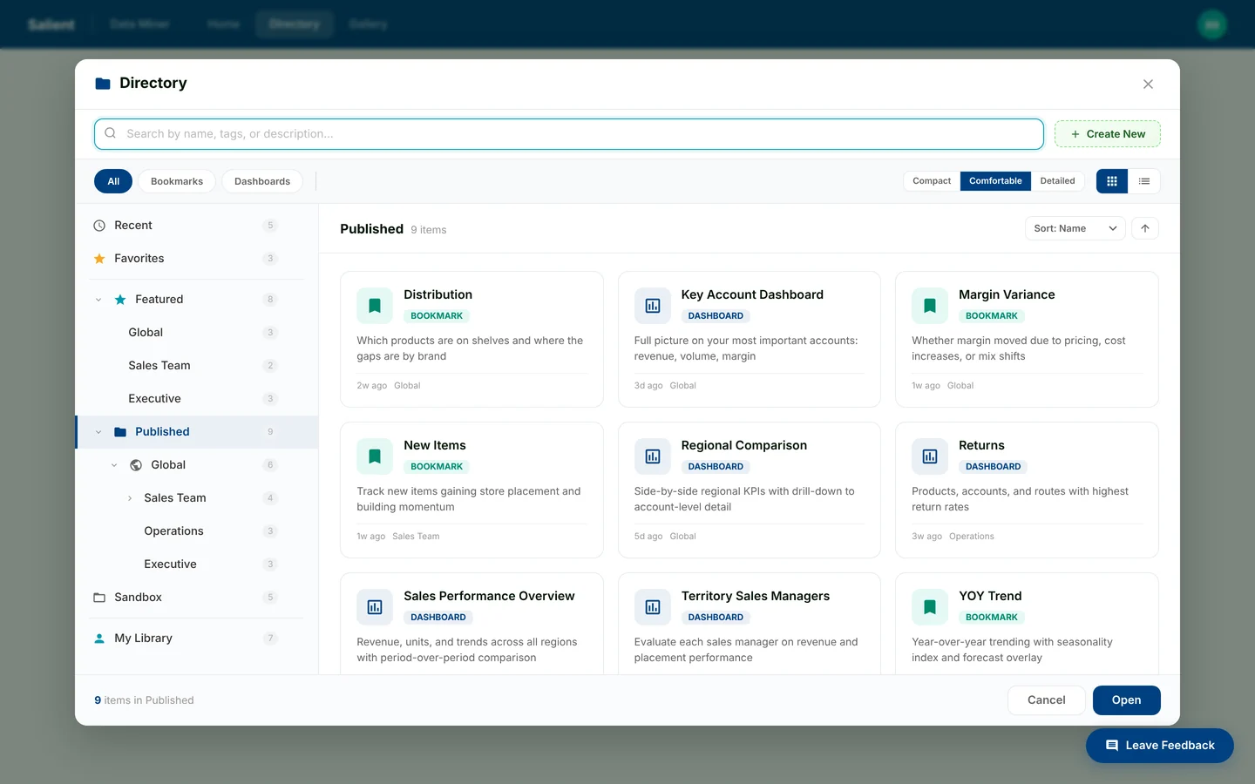Viewport: 1255px width, 784px height.
Task: Click the My Library person icon
Action: pos(99,639)
